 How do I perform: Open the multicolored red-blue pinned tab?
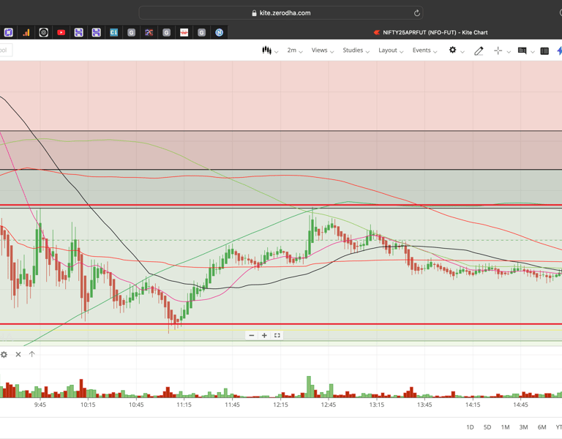pyautogui.click(x=149, y=33)
